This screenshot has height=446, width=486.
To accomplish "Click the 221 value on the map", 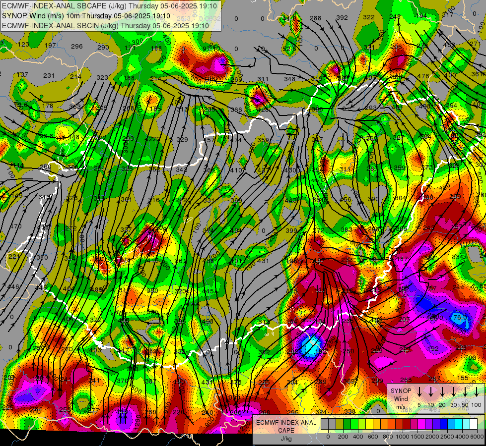I will tap(14, 257).
